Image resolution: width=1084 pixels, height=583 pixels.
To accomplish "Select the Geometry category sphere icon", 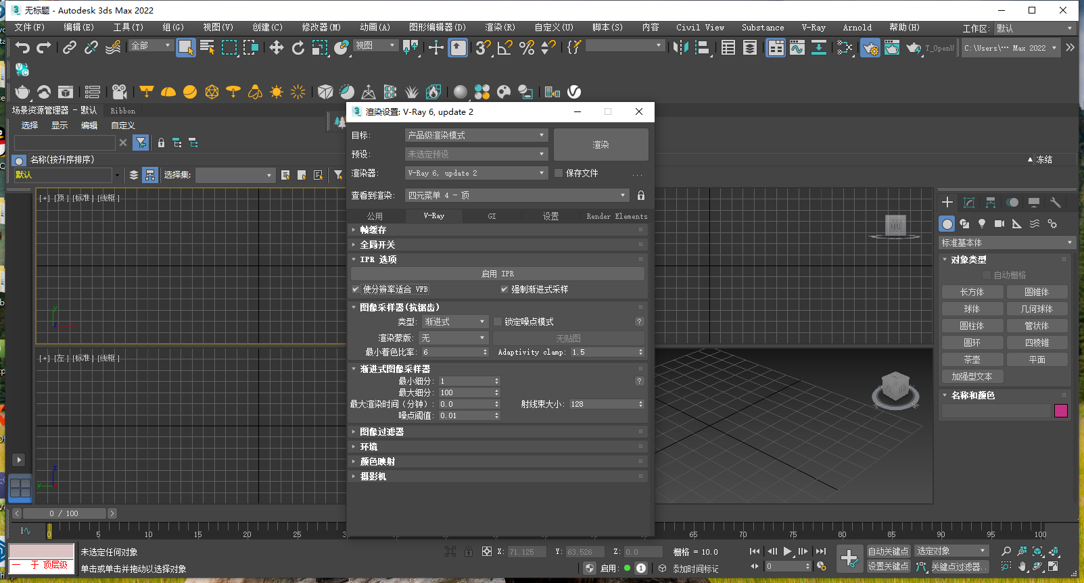I will point(947,224).
